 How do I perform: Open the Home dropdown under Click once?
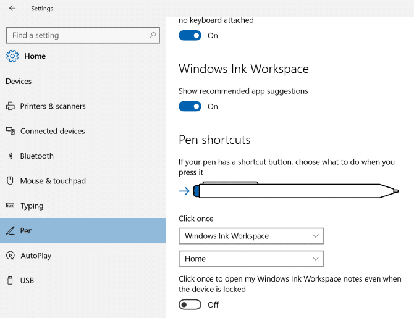tap(251, 259)
